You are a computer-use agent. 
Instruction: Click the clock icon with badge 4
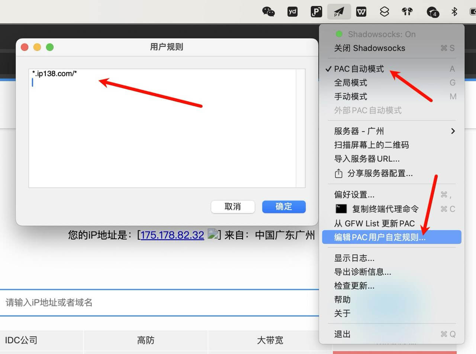coord(432,12)
